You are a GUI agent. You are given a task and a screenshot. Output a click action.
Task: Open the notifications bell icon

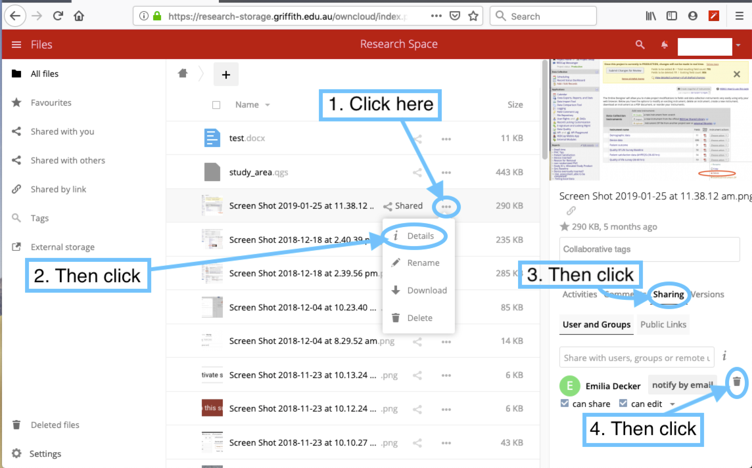click(665, 45)
